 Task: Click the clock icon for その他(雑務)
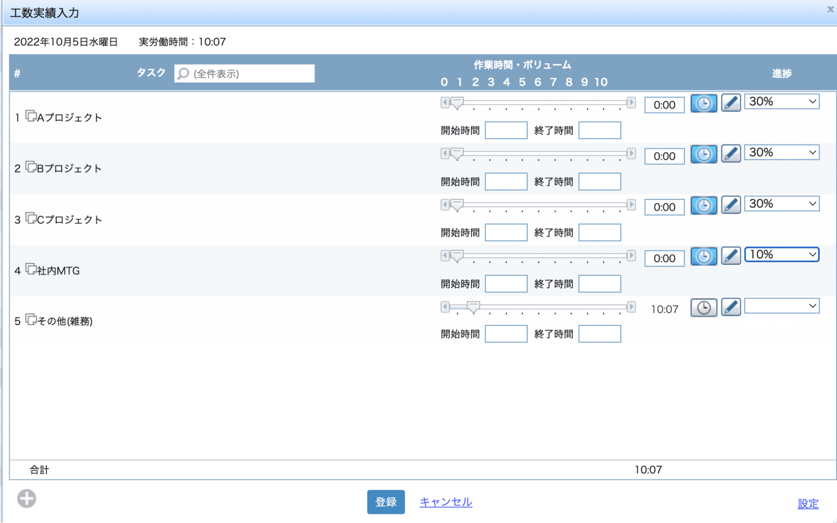703,308
